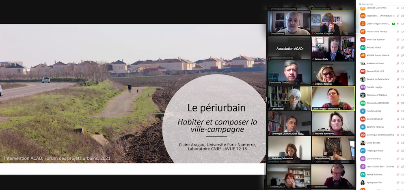Click the teal AV avatar of Arnaud Villard
Screen dimensions: 406x190
pos(363,47)
